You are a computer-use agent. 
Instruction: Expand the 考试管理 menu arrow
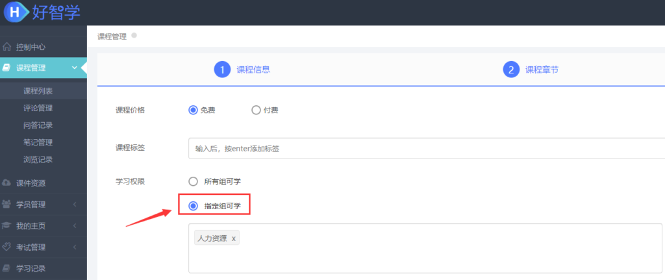pos(75,247)
